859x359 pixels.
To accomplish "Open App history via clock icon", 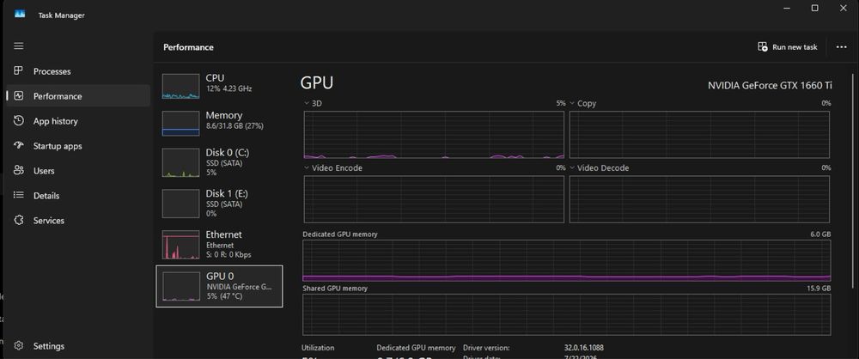I will pyautogui.click(x=19, y=120).
